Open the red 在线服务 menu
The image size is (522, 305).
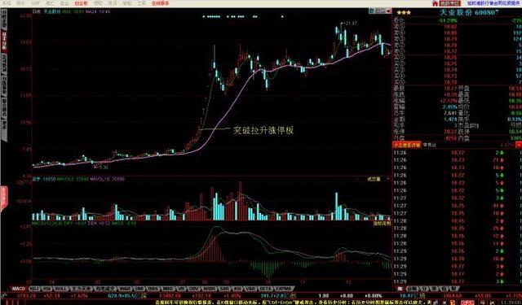click(x=161, y=3)
